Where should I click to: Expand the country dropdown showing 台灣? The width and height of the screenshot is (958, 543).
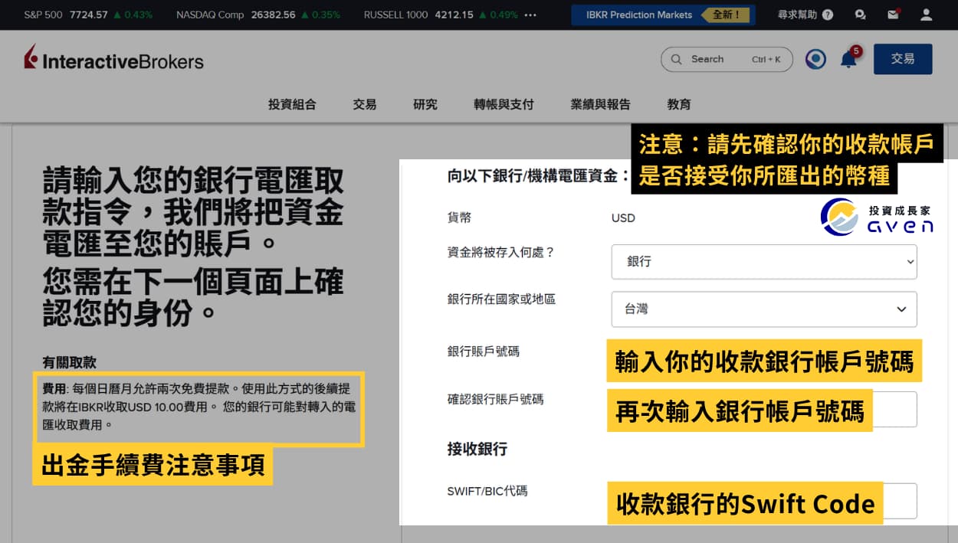coord(764,309)
